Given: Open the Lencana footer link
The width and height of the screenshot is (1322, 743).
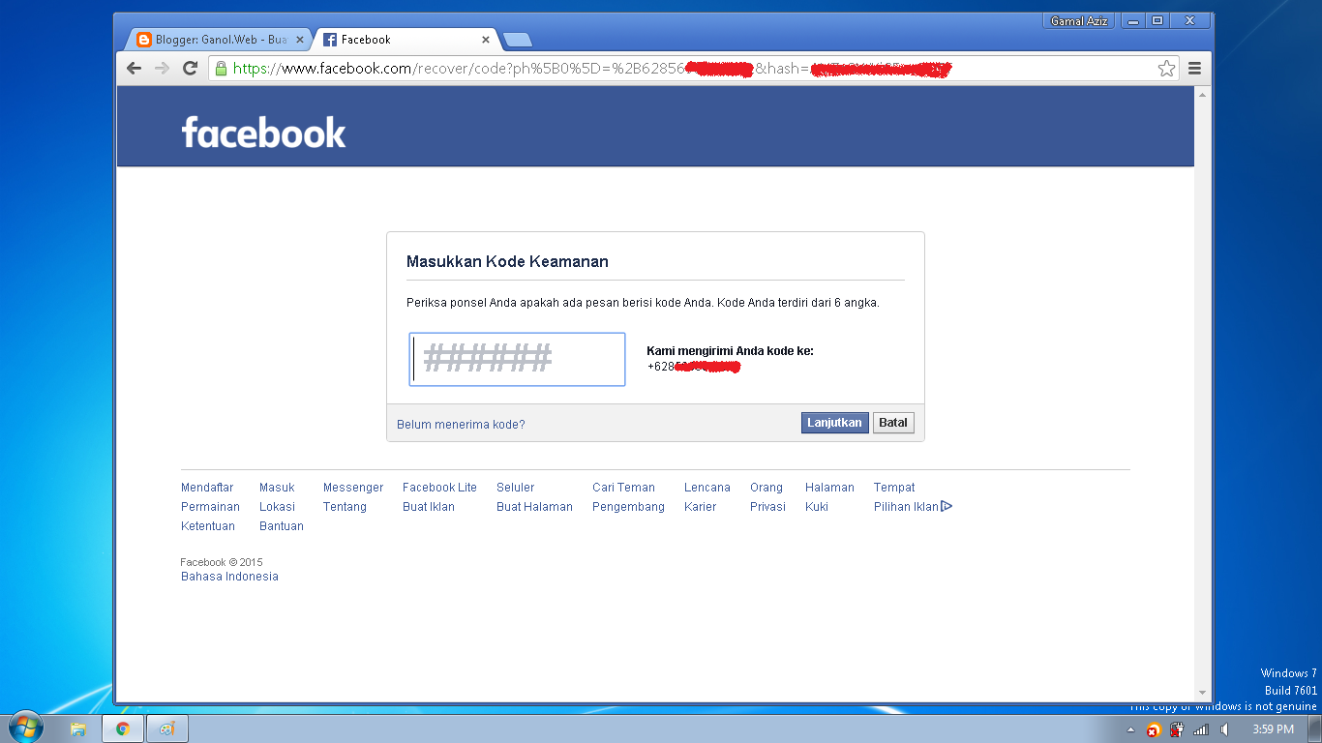Looking at the screenshot, I should (707, 488).
